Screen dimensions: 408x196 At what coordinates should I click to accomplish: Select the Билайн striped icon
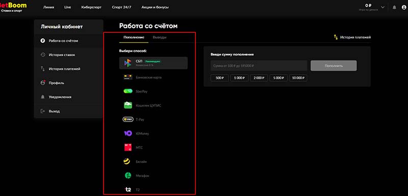pos(126,162)
